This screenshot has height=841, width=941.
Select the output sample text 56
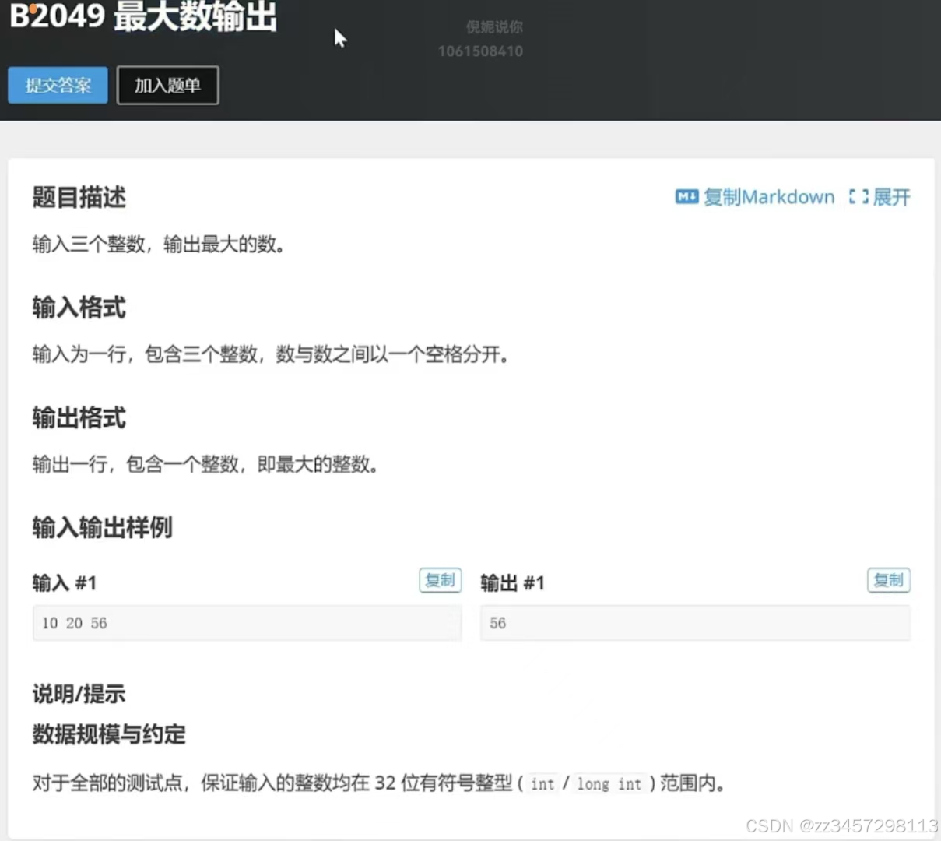497,623
